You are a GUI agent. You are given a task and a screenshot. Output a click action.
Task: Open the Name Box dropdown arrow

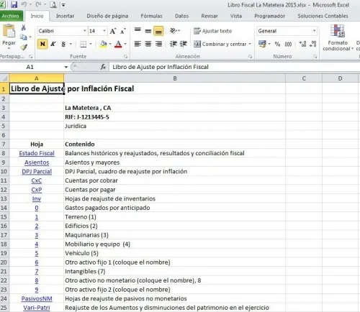coord(66,67)
